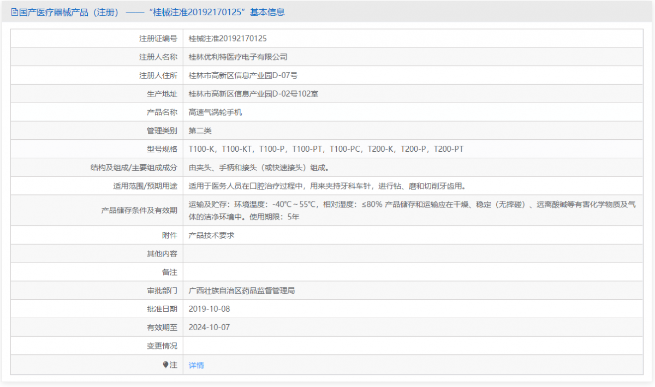Screen dimensions: 655x387
Task: Click the document icon before the page title
Action: click(x=15, y=12)
